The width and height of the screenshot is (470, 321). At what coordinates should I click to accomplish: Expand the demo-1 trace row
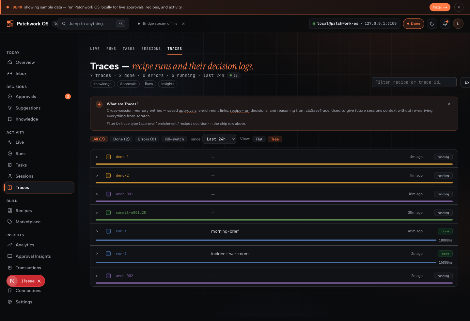pyautogui.click(x=97, y=157)
